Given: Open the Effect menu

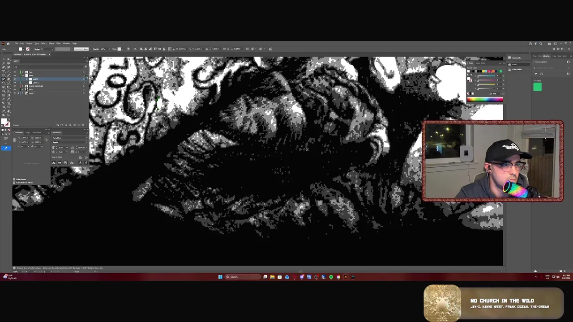Looking at the screenshot, I should point(51,43).
